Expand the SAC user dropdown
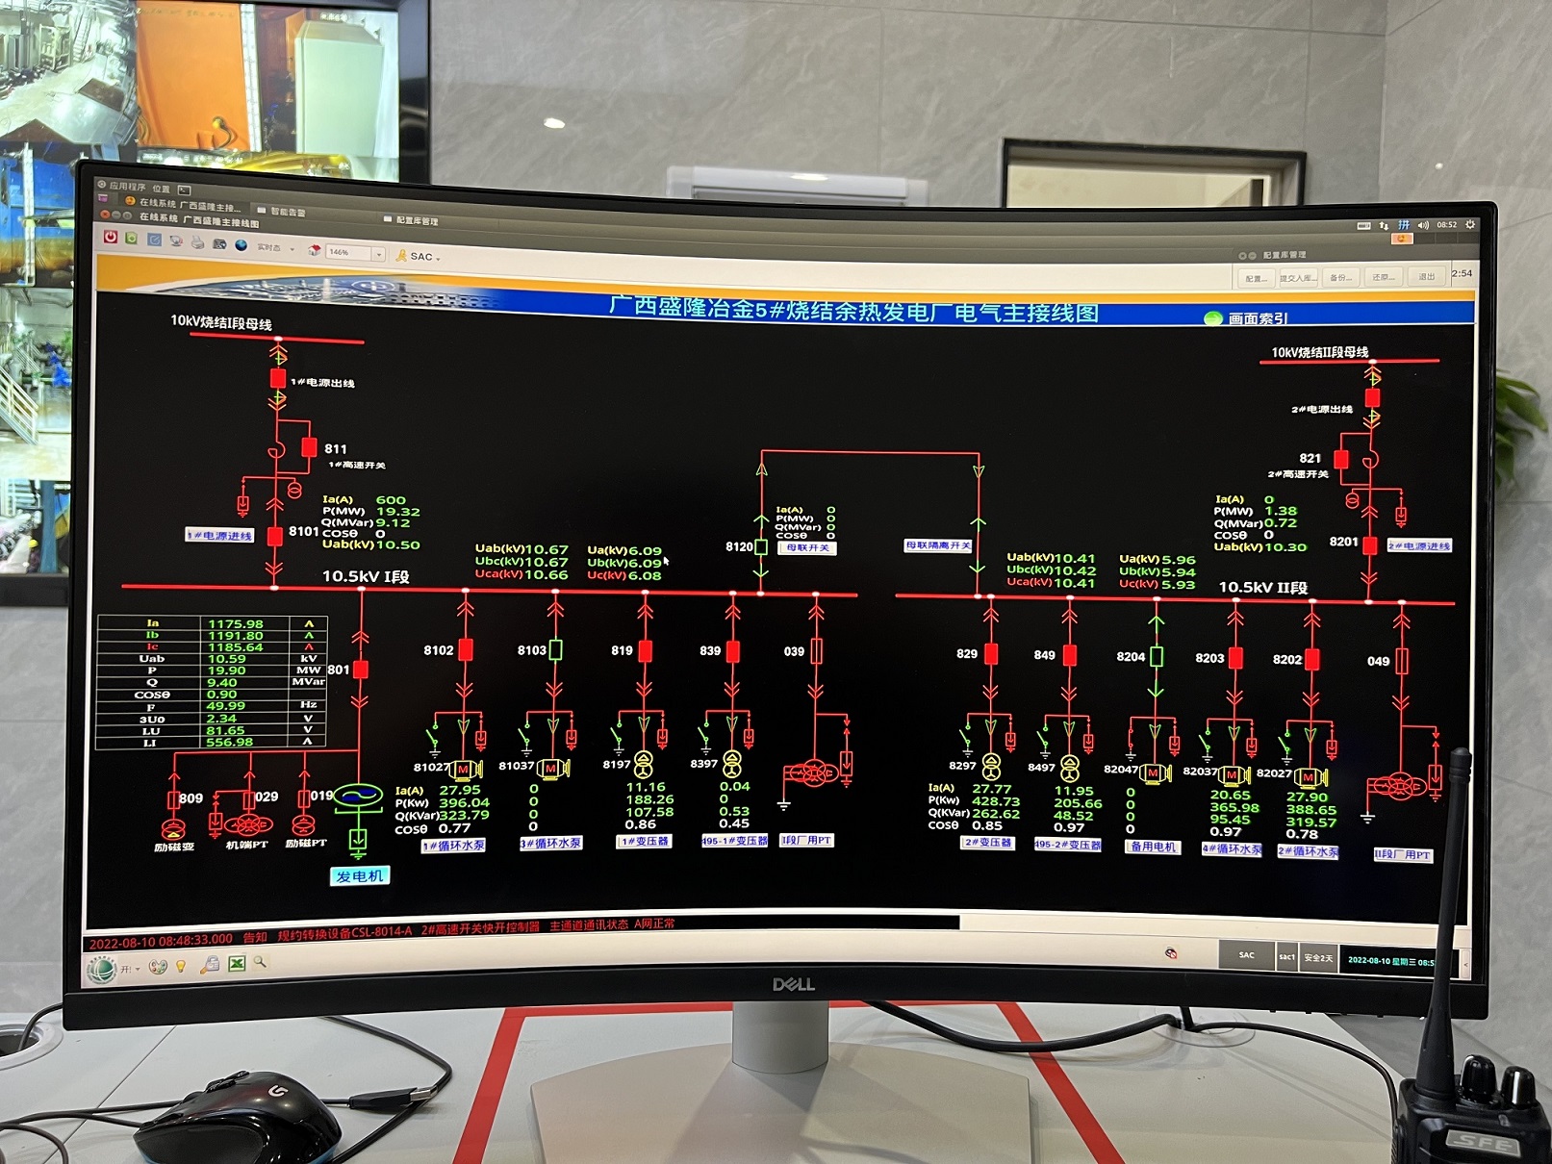 (x=423, y=257)
